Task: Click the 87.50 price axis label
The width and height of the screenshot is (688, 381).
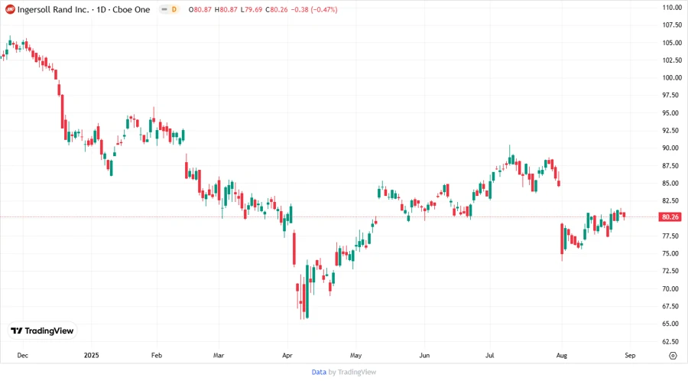Action: [x=672, y=165]
